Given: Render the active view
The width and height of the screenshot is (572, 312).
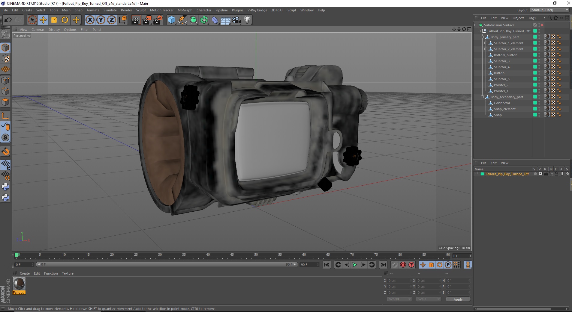Looking at the screenshot, I should tap(136, 20).
